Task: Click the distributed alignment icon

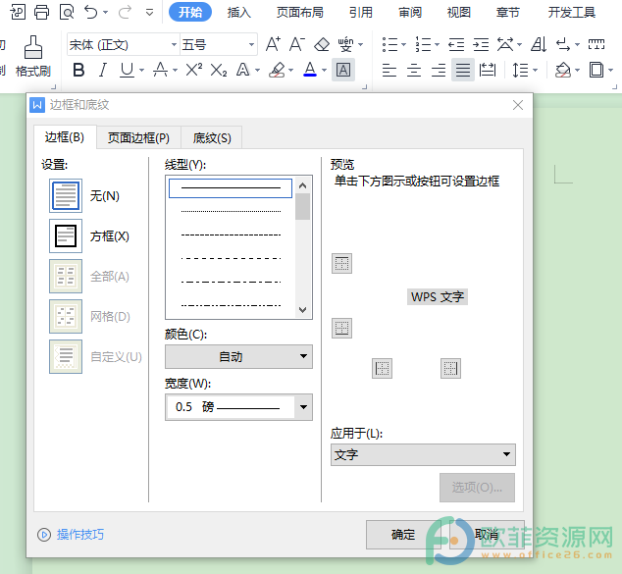Action: (x=488, y=71)
